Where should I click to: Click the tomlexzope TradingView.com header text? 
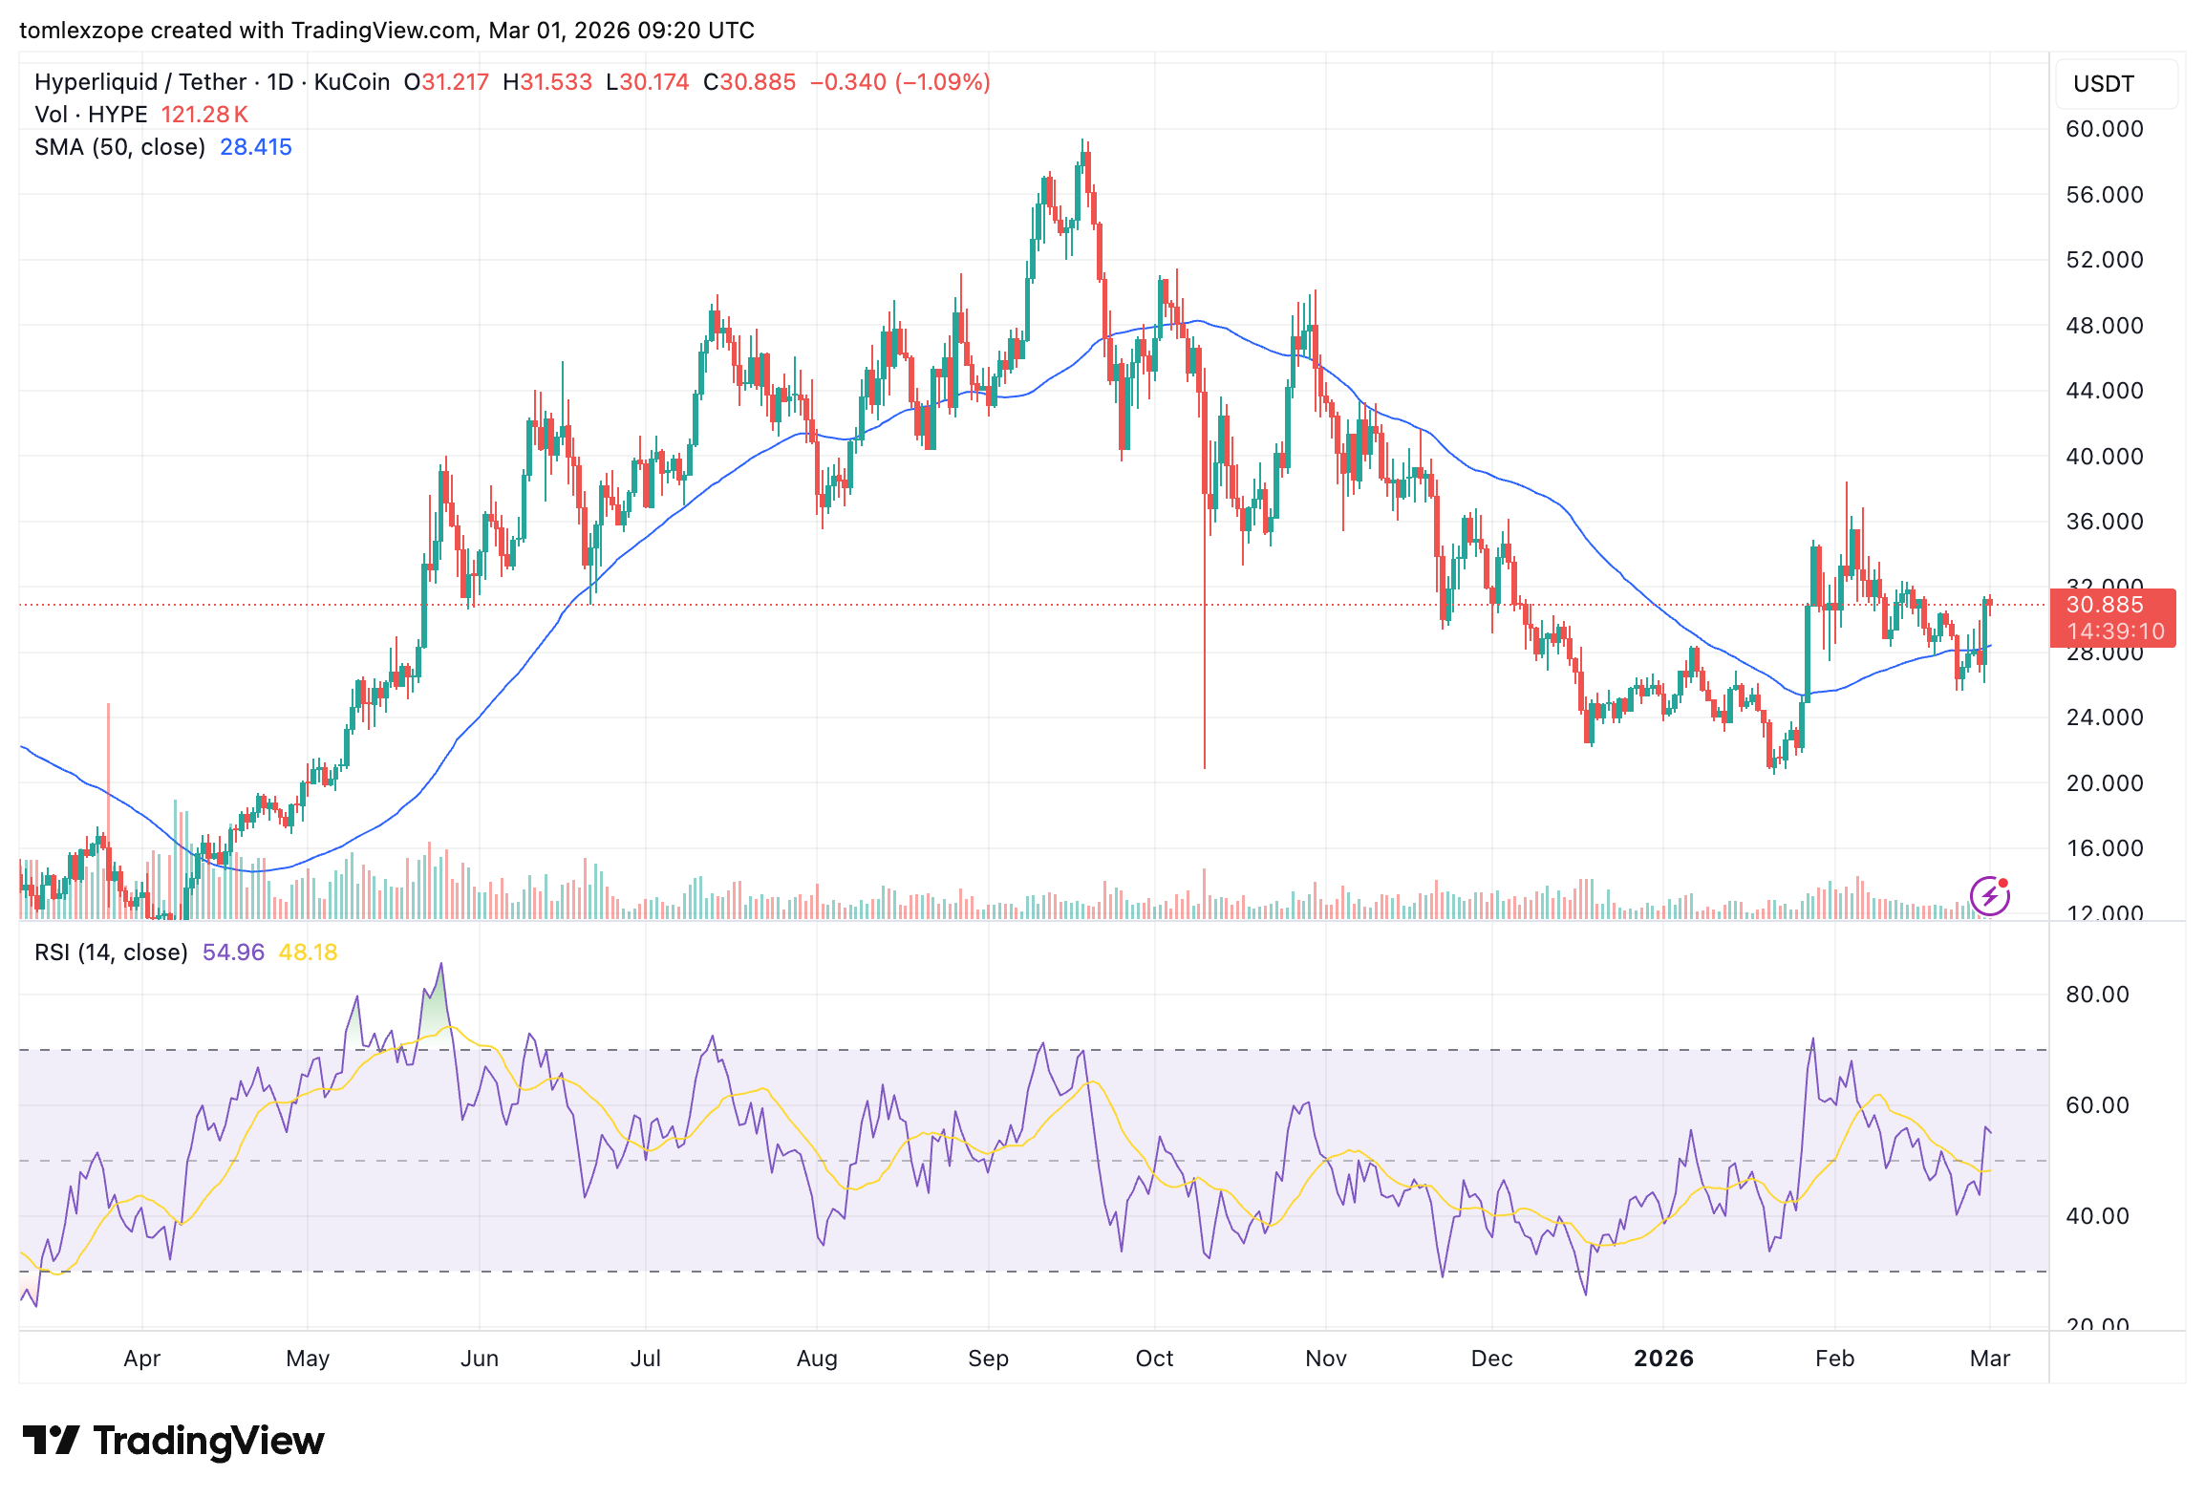pos(386,31)
